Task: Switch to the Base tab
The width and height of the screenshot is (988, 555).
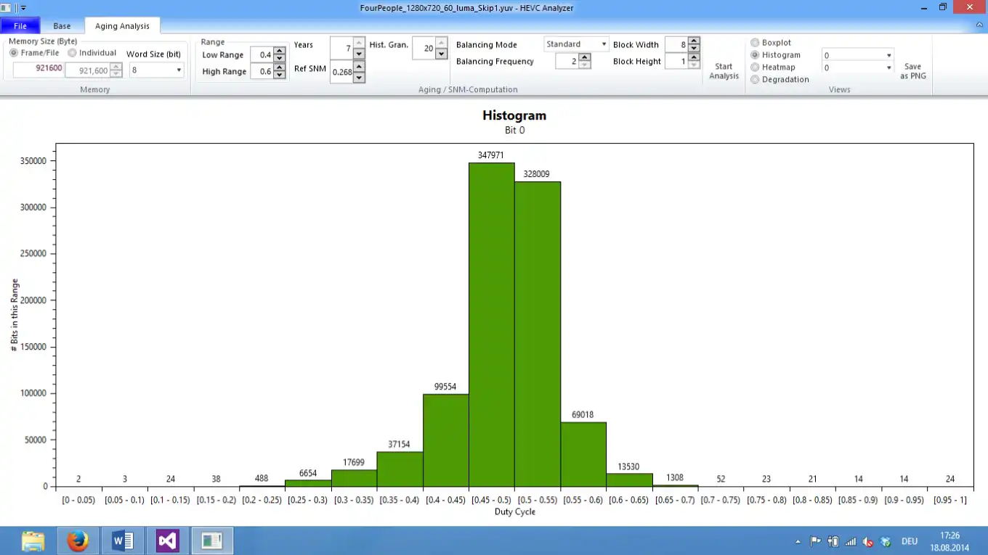Action: [x=62, y=26]
